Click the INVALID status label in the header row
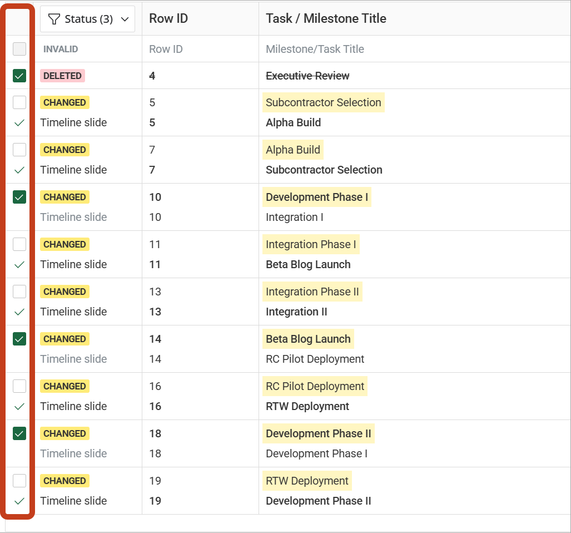Screen dimensions: 571x533 (61, 49)
